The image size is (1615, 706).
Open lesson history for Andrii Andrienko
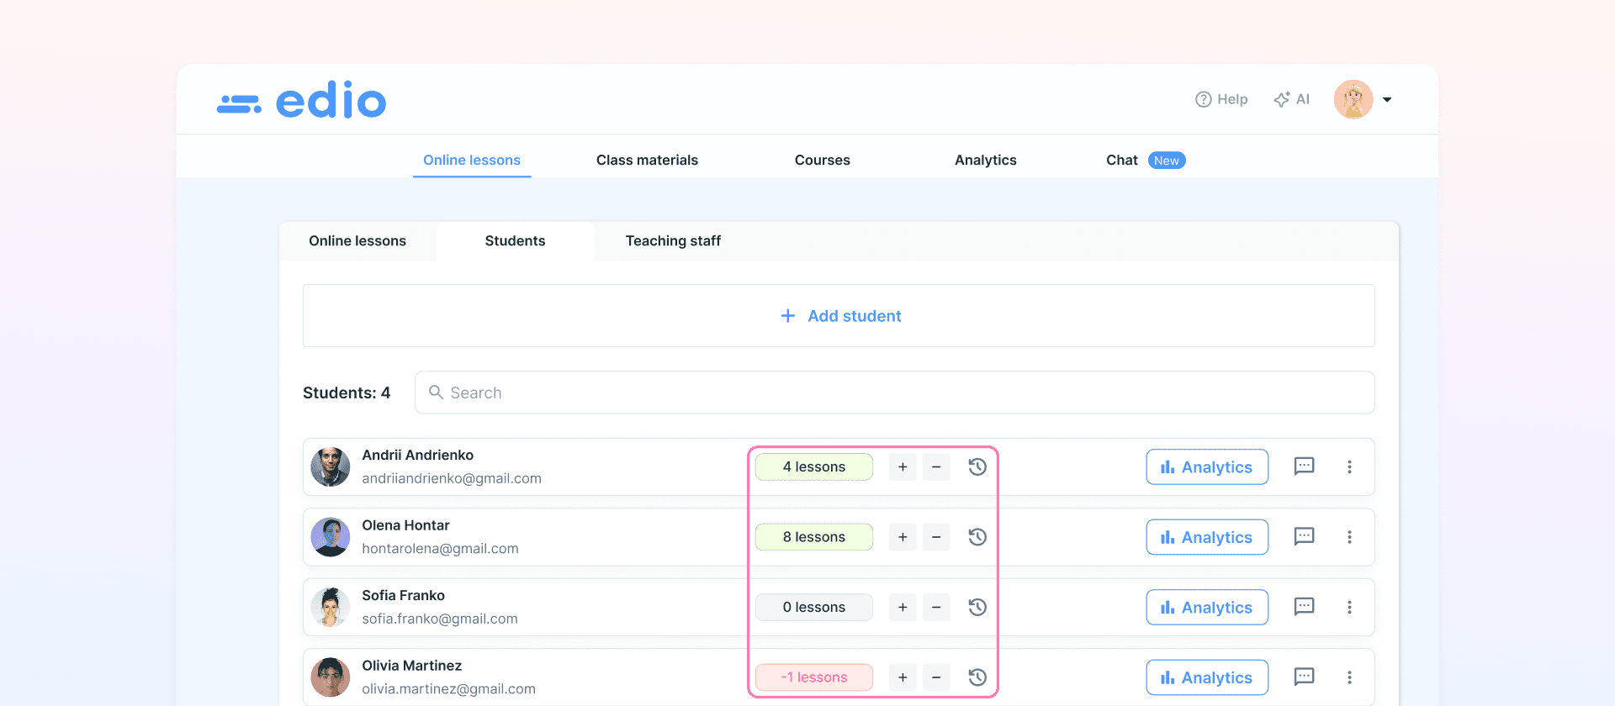(977, 466)
